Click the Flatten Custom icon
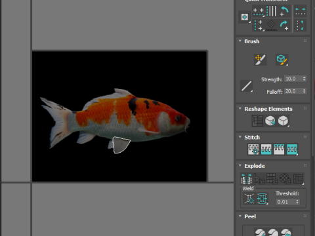 298,179
